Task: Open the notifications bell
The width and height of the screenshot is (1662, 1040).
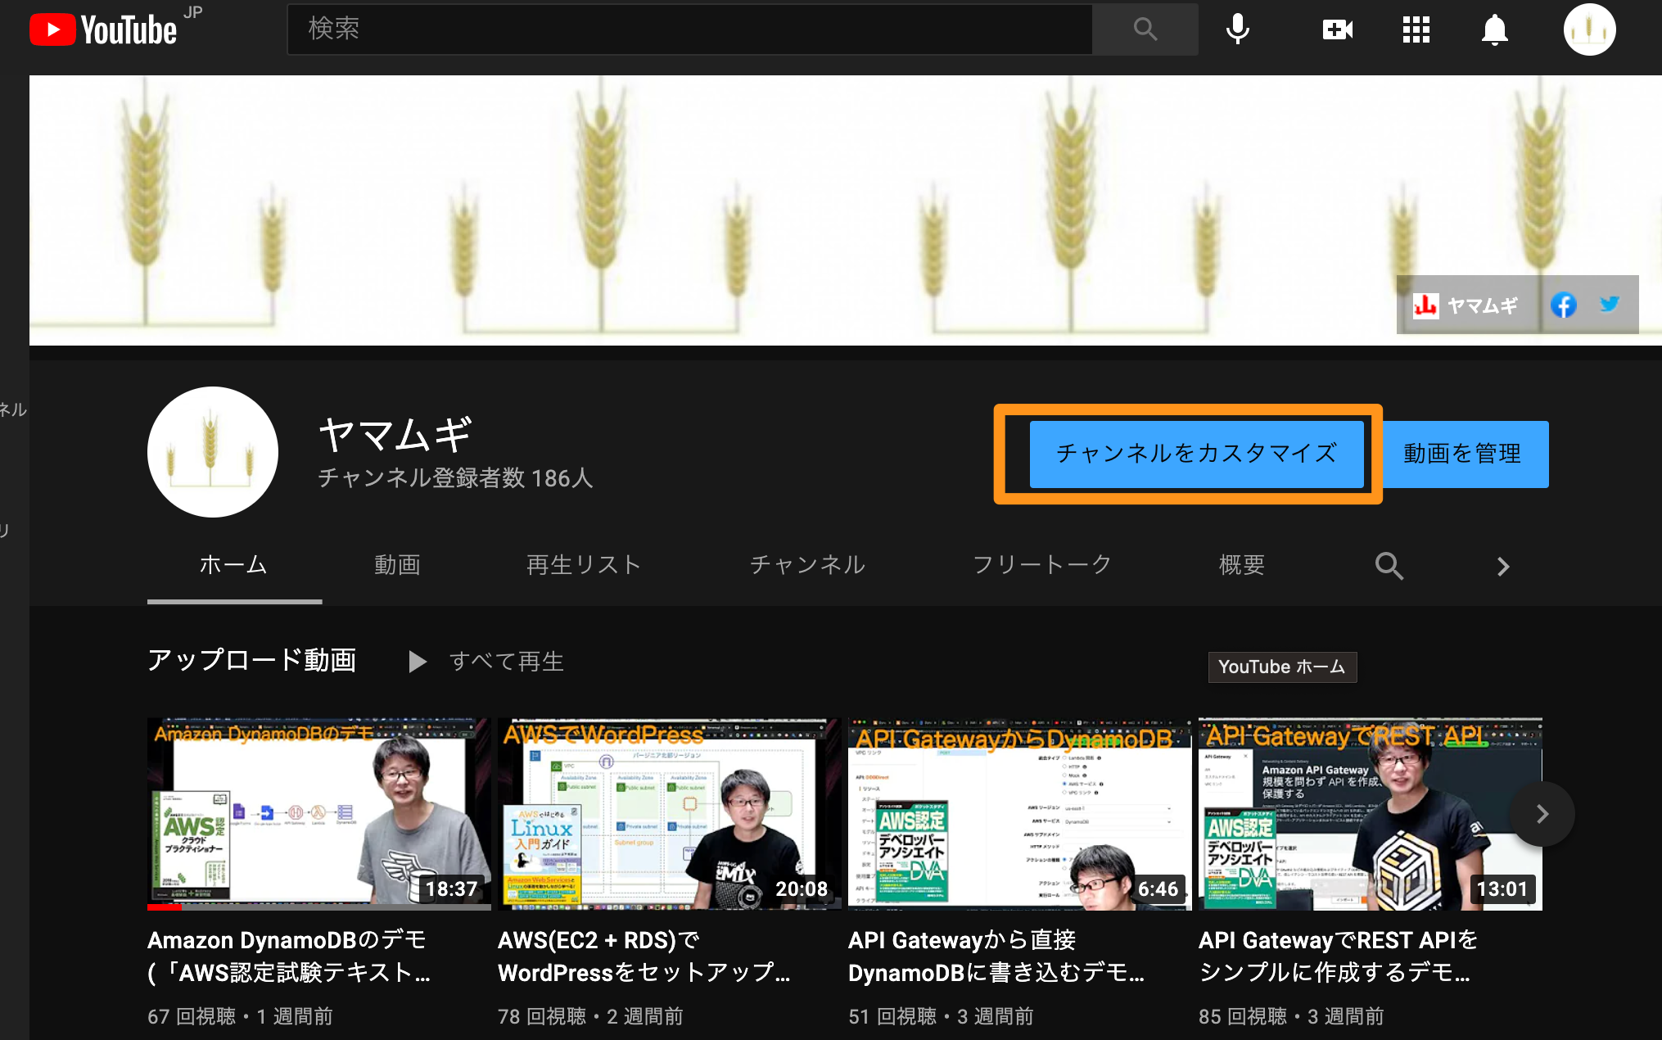Action: click(1494, 30)
